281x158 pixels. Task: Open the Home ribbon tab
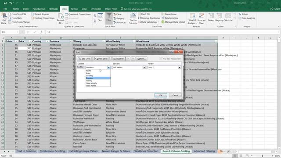pyautogui.click(x=16, y=9)
